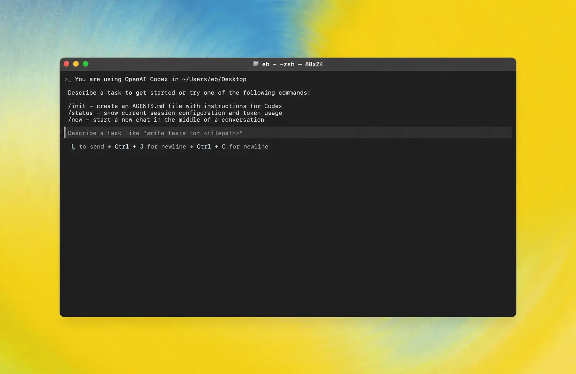Screen dimensions: 576x374
Task: Minimize the terminal with yellow button
Action: tap(76, 64)
